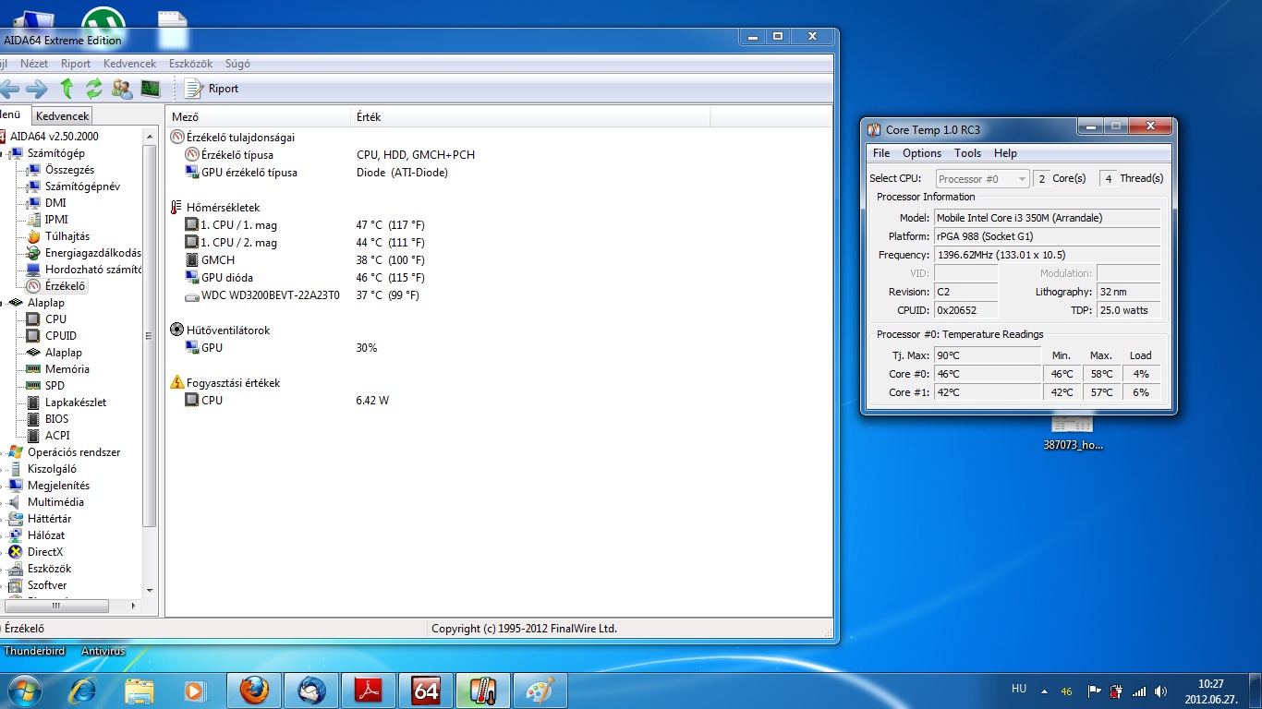Select the Alaplap parent node in tree
The width and height of the screenshot is (1262, 709).
[46, 303]
